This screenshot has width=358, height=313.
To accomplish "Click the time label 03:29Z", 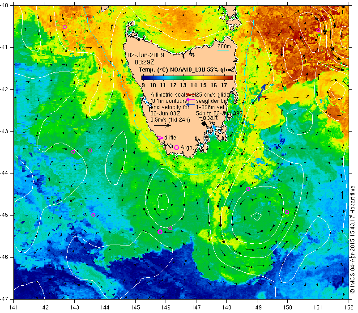I will pos(144,62).
